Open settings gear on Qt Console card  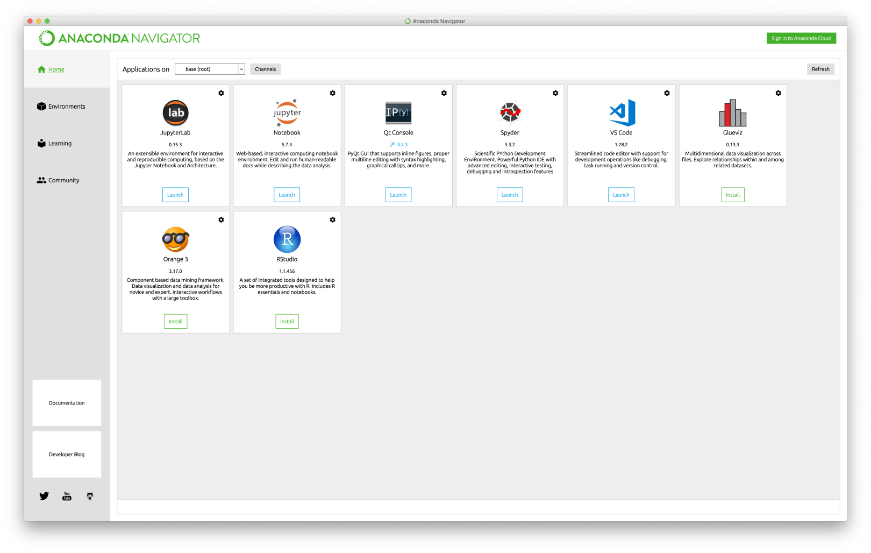(444, 93)
